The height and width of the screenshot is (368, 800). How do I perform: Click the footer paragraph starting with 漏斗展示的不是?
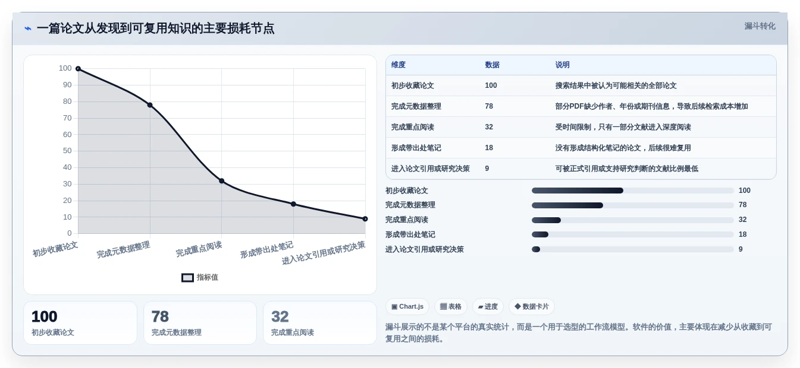[x=579, y=333]
